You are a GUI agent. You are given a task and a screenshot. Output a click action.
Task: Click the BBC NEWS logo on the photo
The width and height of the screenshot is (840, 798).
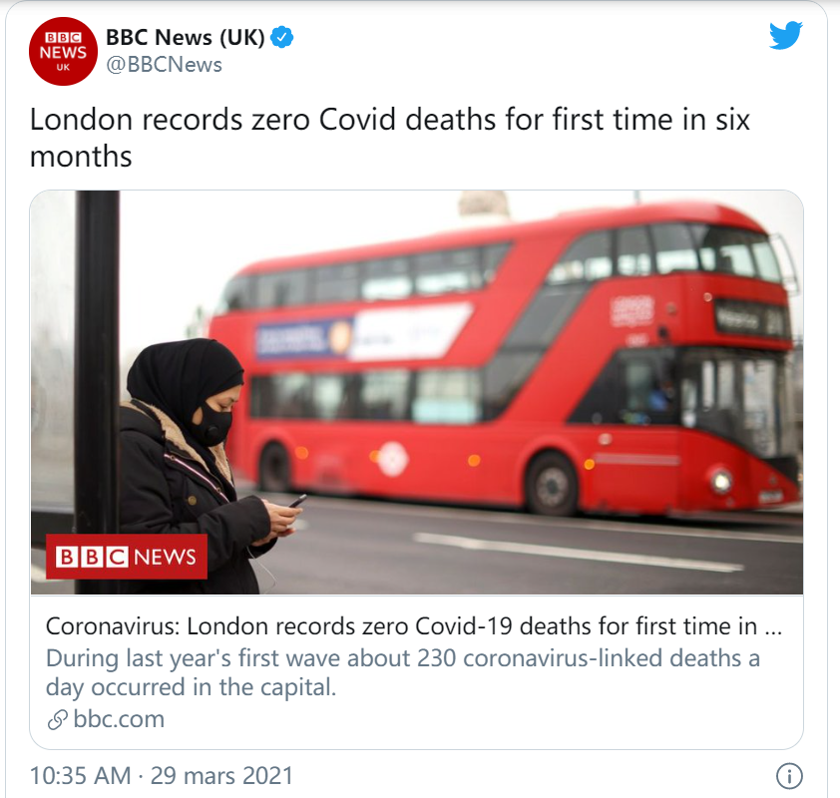(127, 557)
